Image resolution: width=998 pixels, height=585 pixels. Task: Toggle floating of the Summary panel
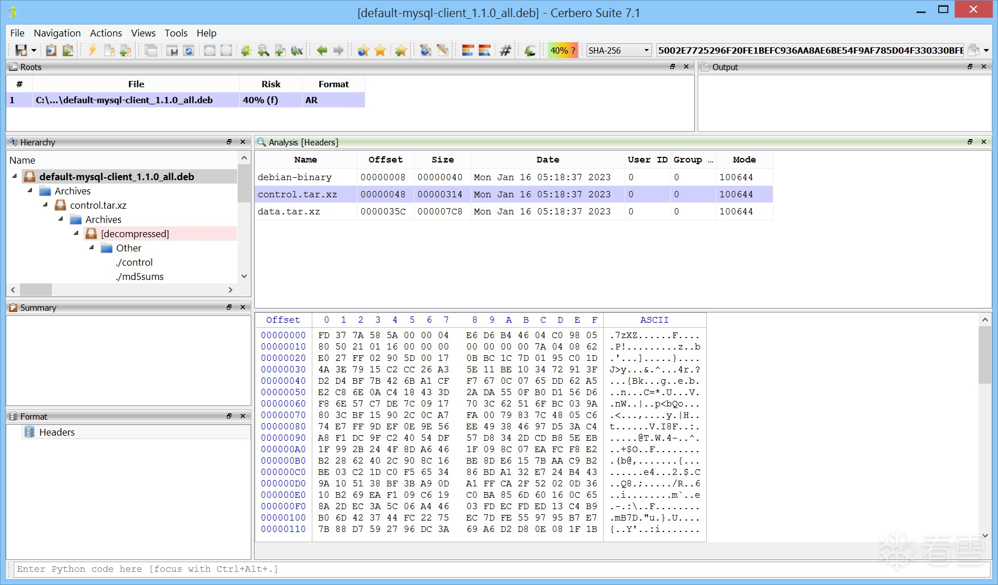pyautogui.click(x=229, y=307)
